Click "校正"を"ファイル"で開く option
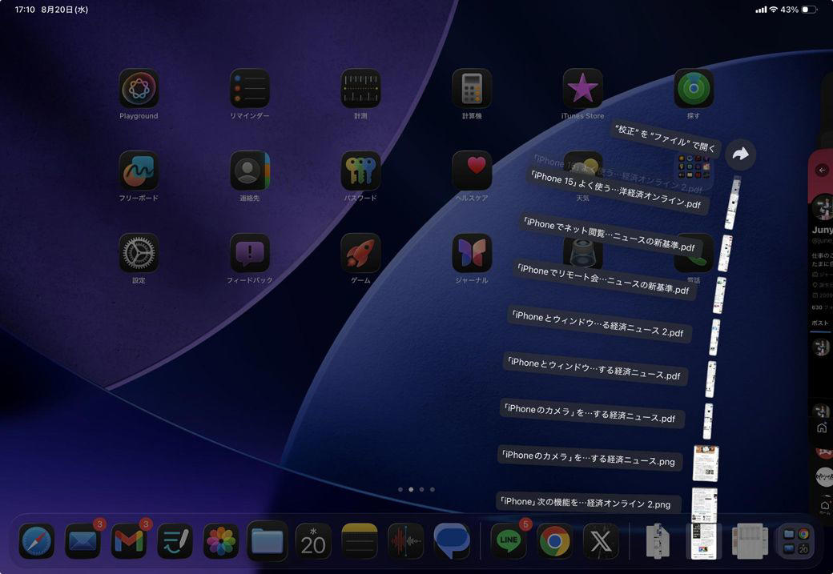833x574 pixels. point(665,138)
